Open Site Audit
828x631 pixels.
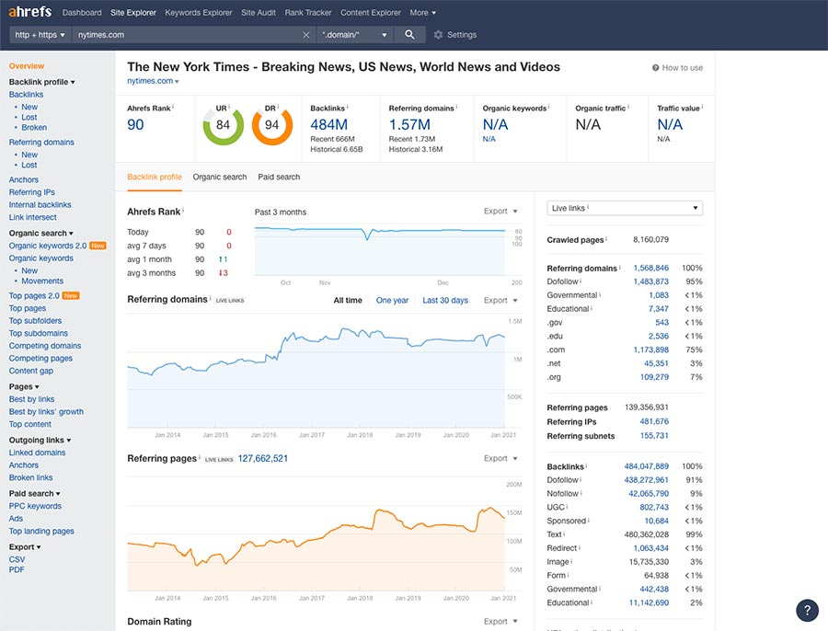tap(259, 13)
